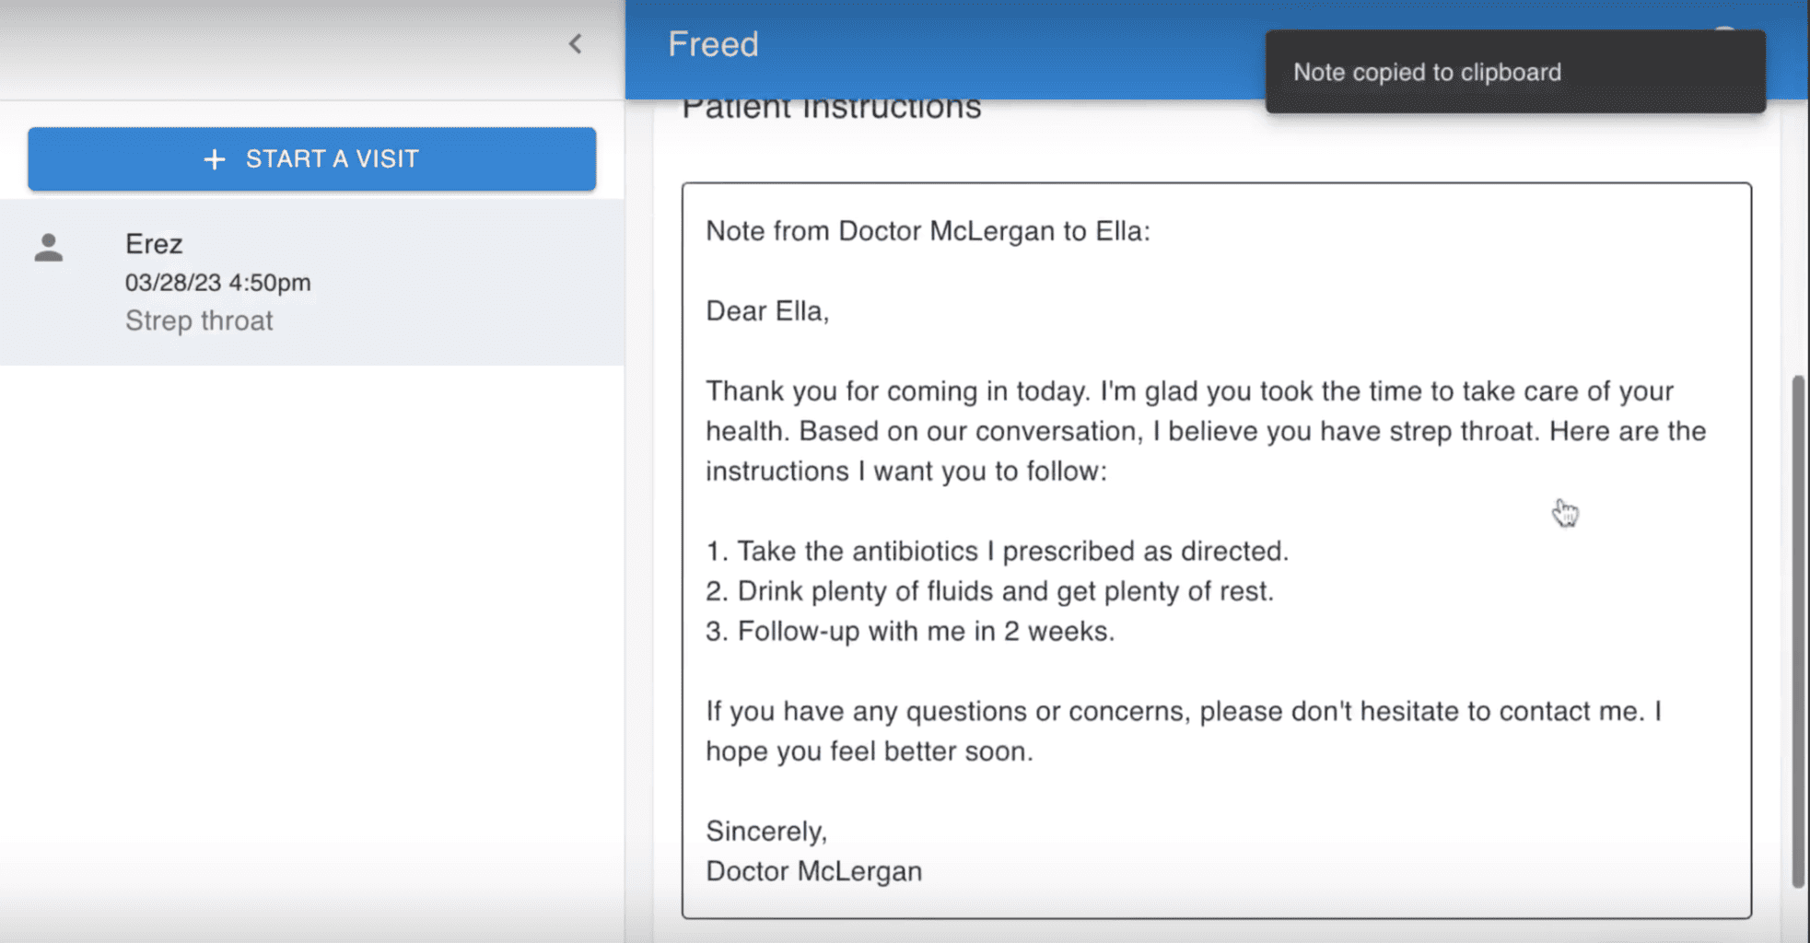Click the 03/28/23 4:50pm visit timestamp
Image resolution: width=1810 pixels, height=943 pixels.
(x=217, y=283)
